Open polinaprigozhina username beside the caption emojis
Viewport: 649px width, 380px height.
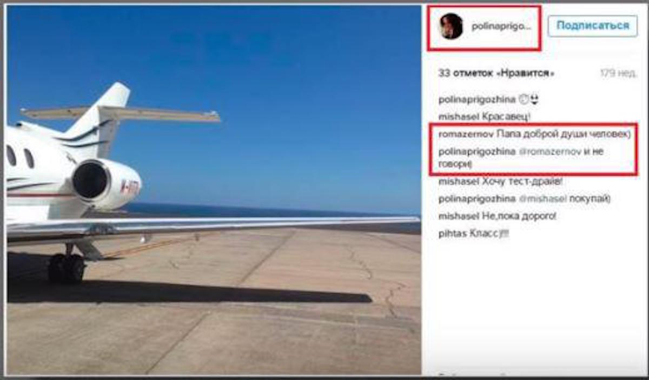click(477, 101)
